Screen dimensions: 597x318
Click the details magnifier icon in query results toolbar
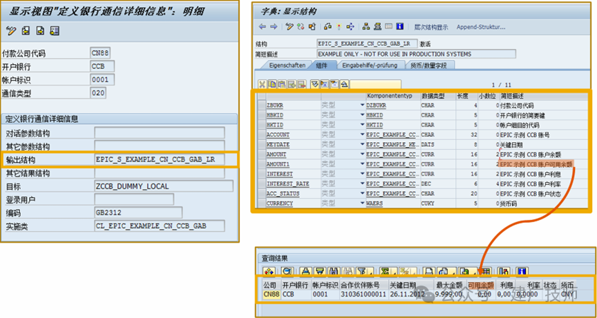click(x=287, y=271)
